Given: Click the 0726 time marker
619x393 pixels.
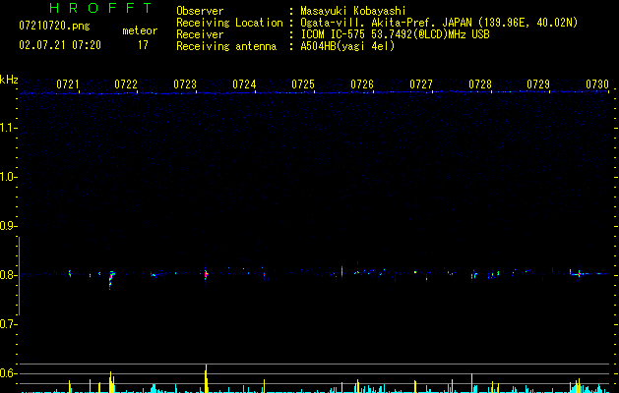Looking at the screenshot, I should (362, 84).
